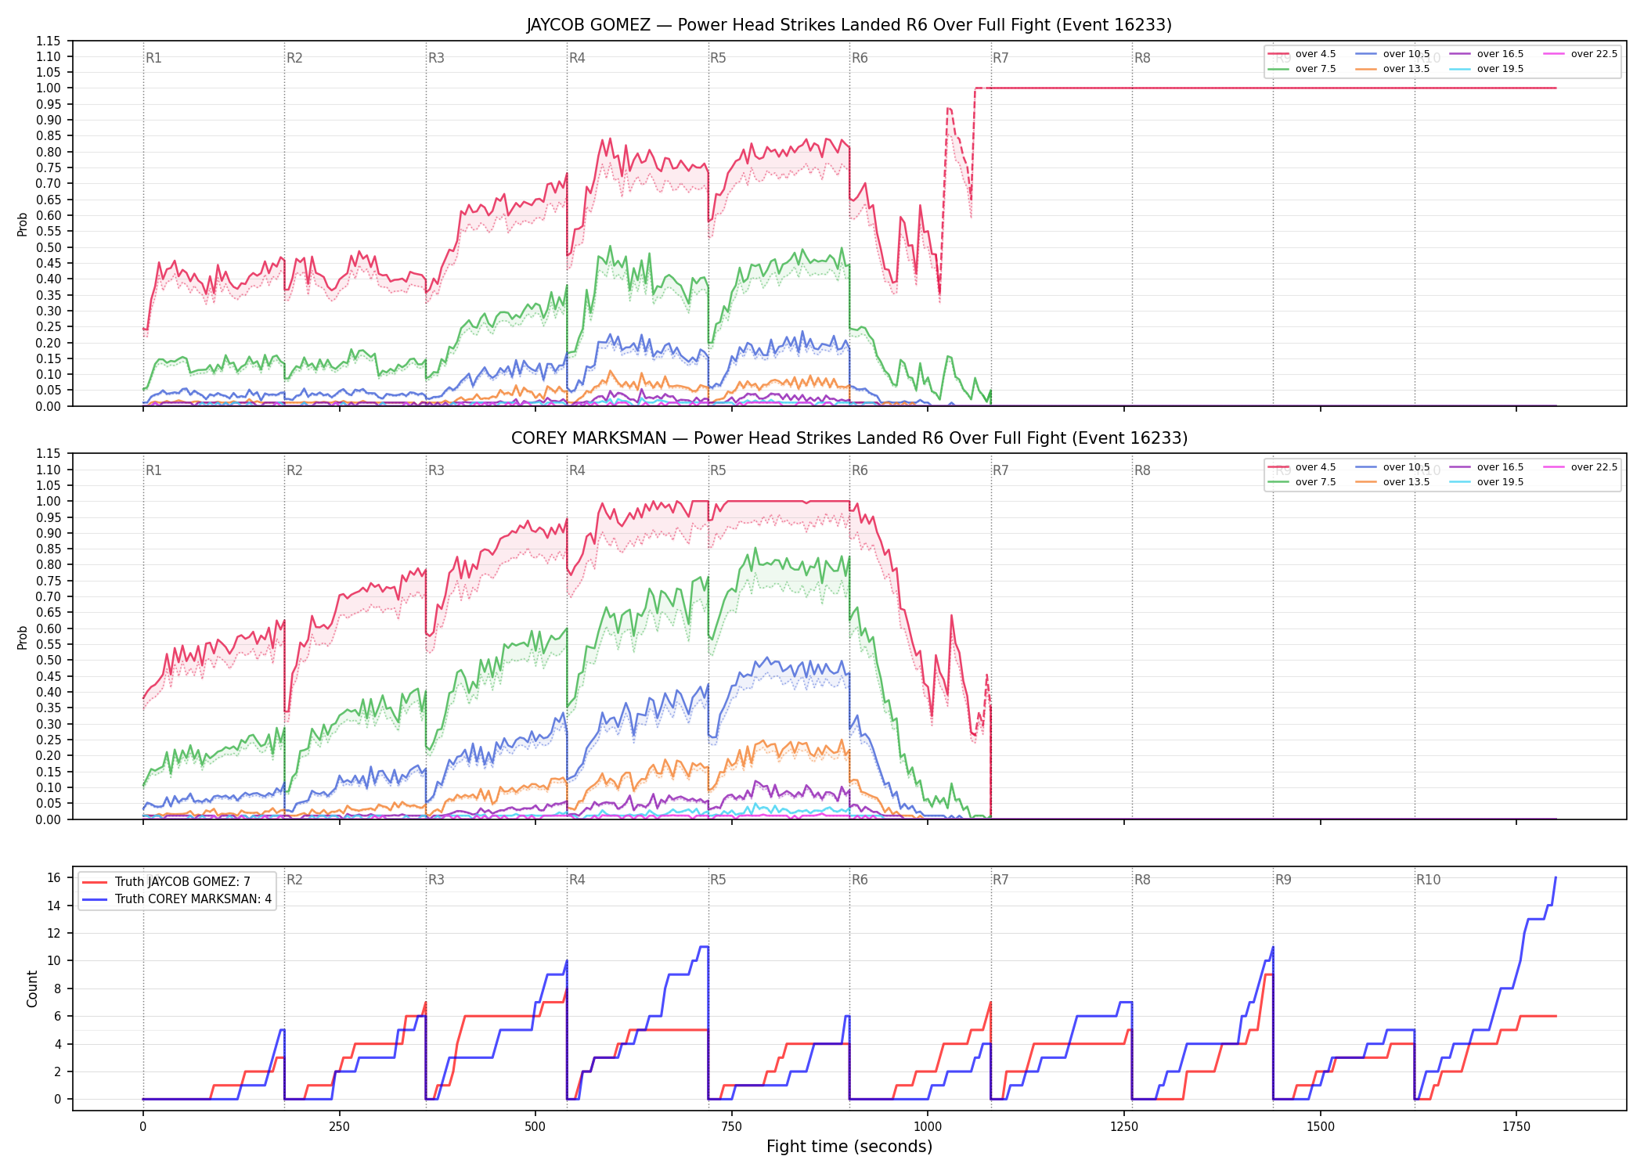Image resolution: width=1644 pixels, height=1174 pixels.
Task: Click the 0.50 y-tick on the Marksman chart
Action: (49, 661)
